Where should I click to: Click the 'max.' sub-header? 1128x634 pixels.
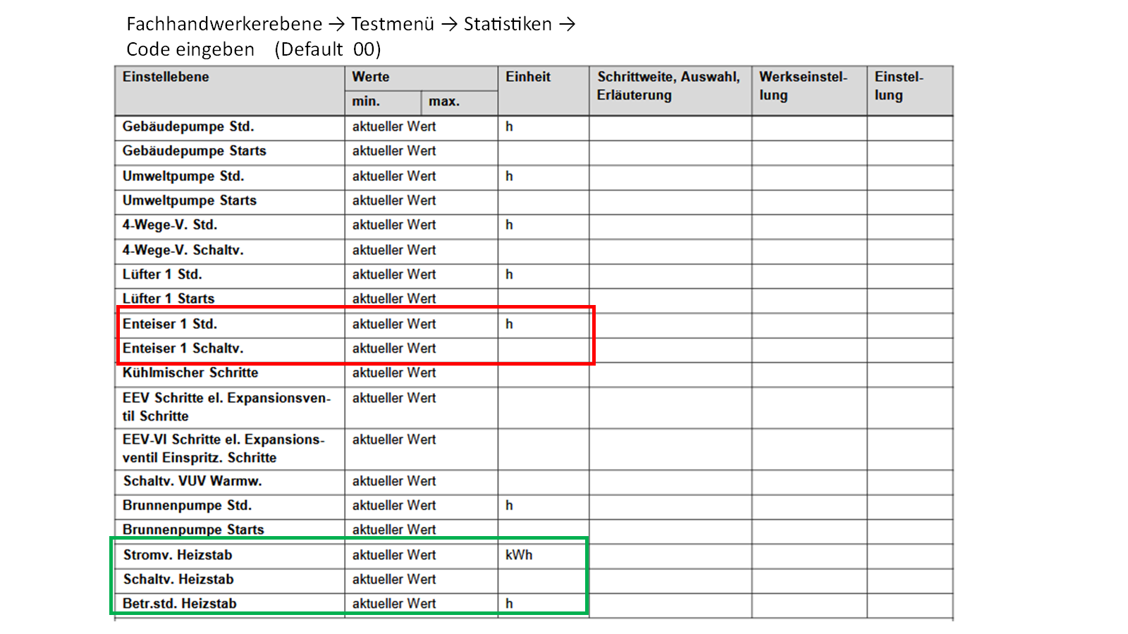[x=444, y=101]
